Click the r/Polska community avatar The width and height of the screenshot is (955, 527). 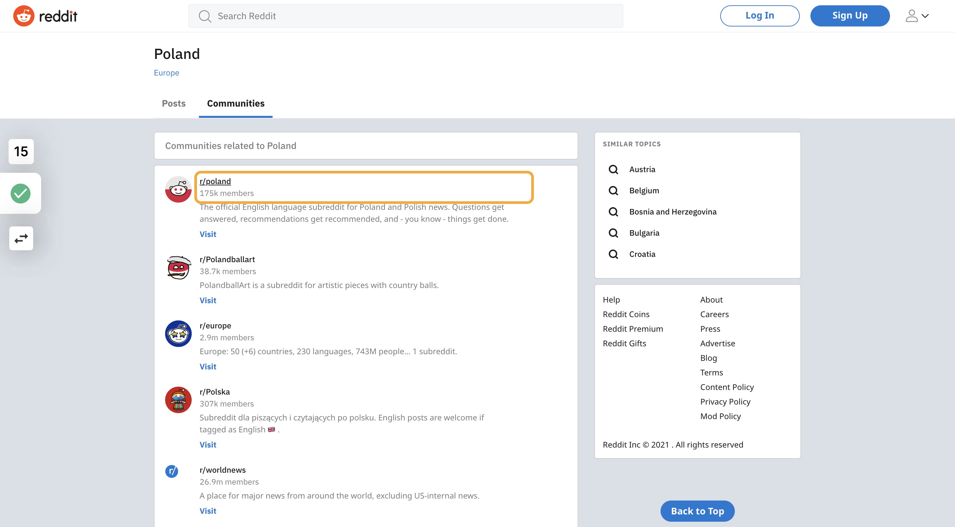coord(178,400)
